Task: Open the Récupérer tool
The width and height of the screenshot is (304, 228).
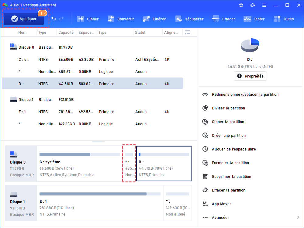Action: coord(189,19)
